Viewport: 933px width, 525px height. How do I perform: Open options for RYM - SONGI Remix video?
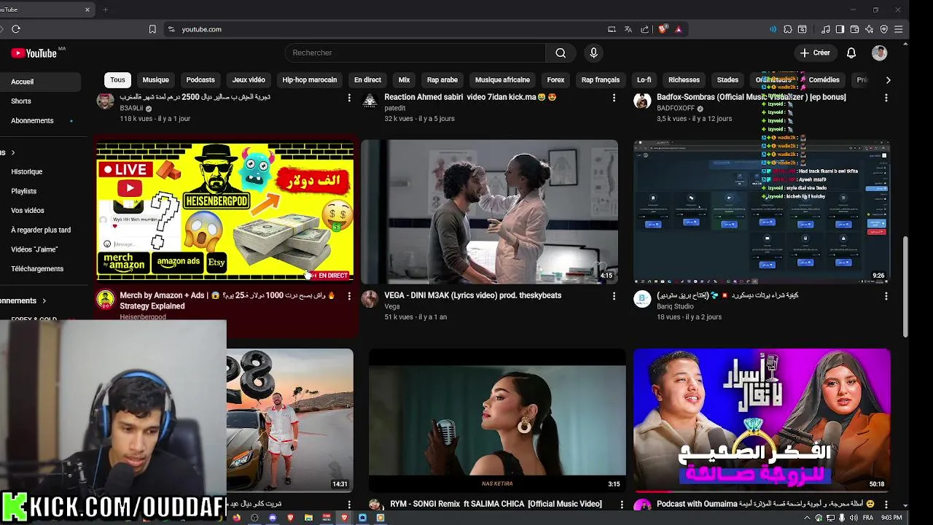click(622, 505)
